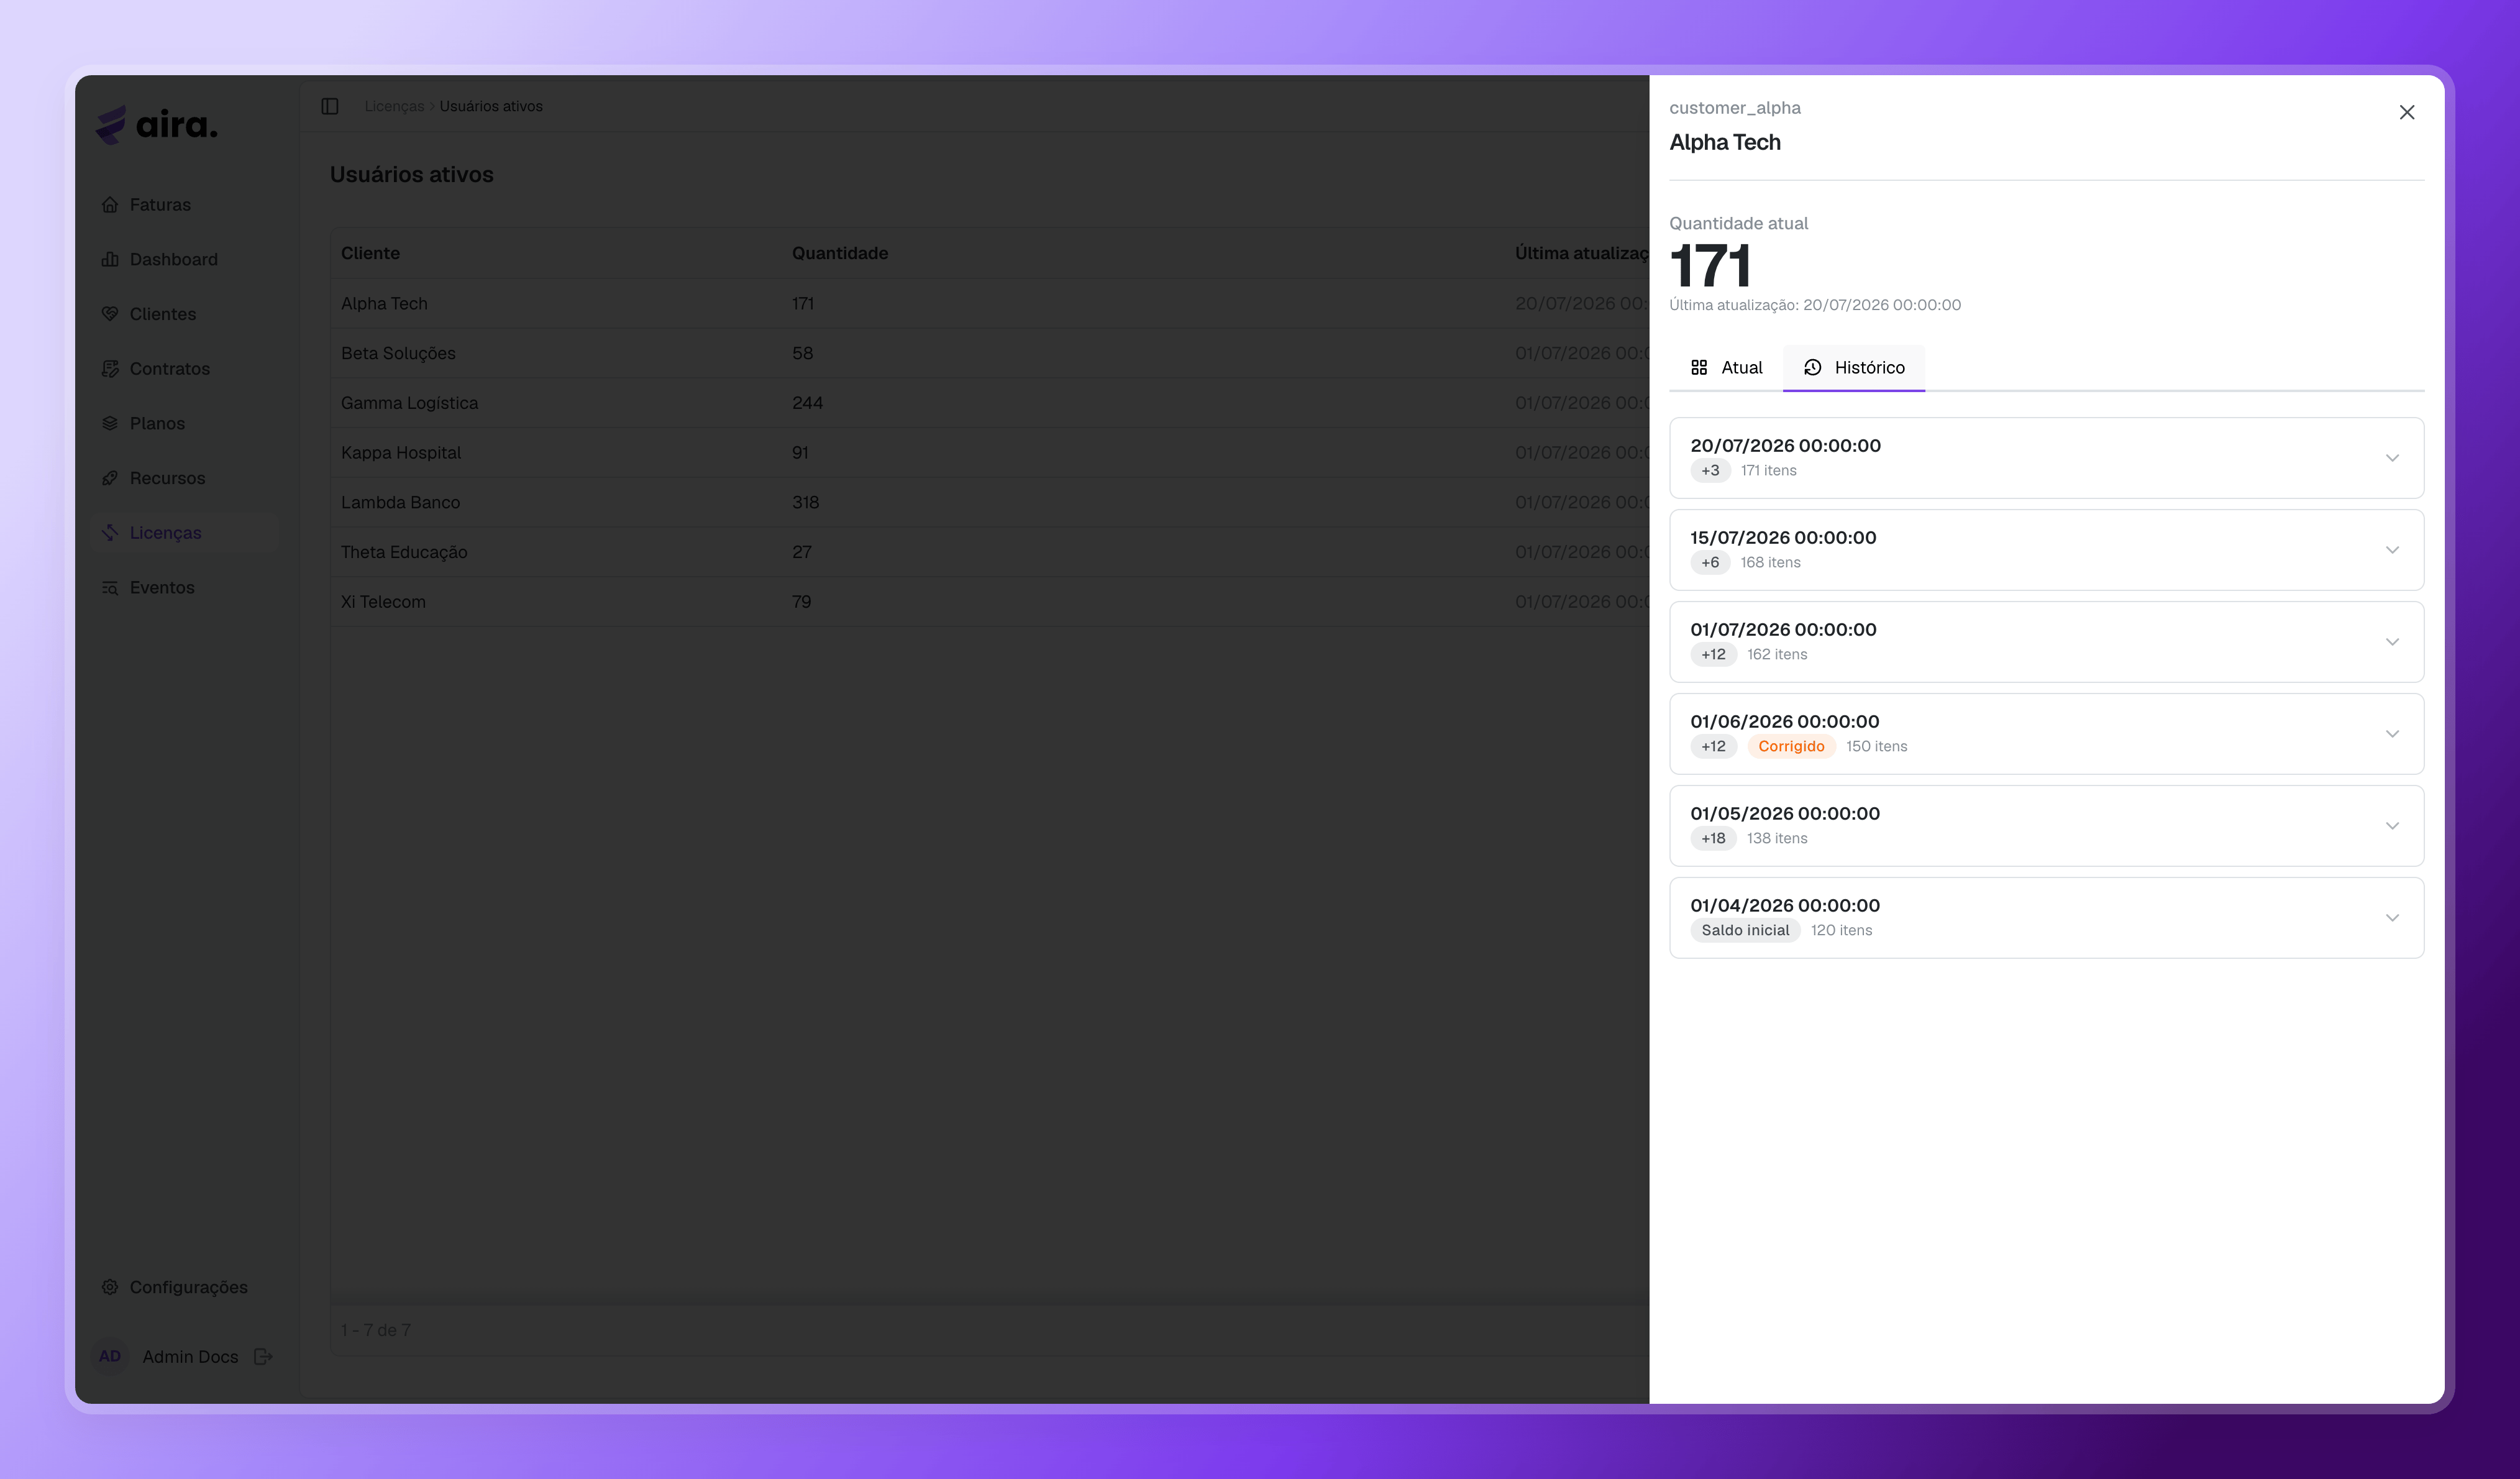Viewport: 2520px width, 1479px height.
Task: Click the Licenças icon in sidebar
Action: tap(110, 533)
